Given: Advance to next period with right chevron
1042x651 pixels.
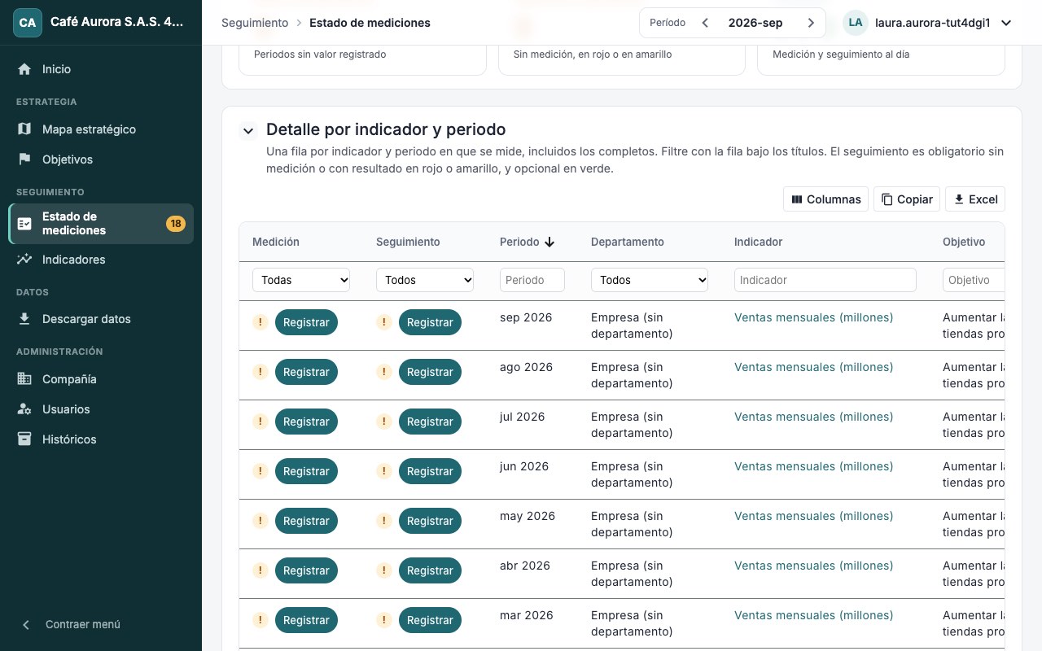Looking at the screenshot, I should tap(811, 23).
